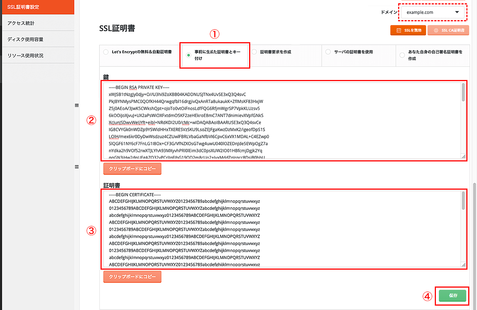Viewport: 477px width, 310px height.
Task: Click the key line starting xWJSB1tNzgJy0djy
Action: click(x=178, y=94)
